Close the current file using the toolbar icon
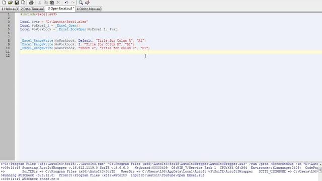 (23, 3)
